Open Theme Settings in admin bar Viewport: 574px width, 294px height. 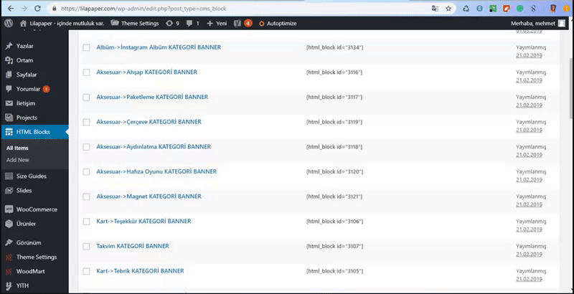(x=135, y=24)
